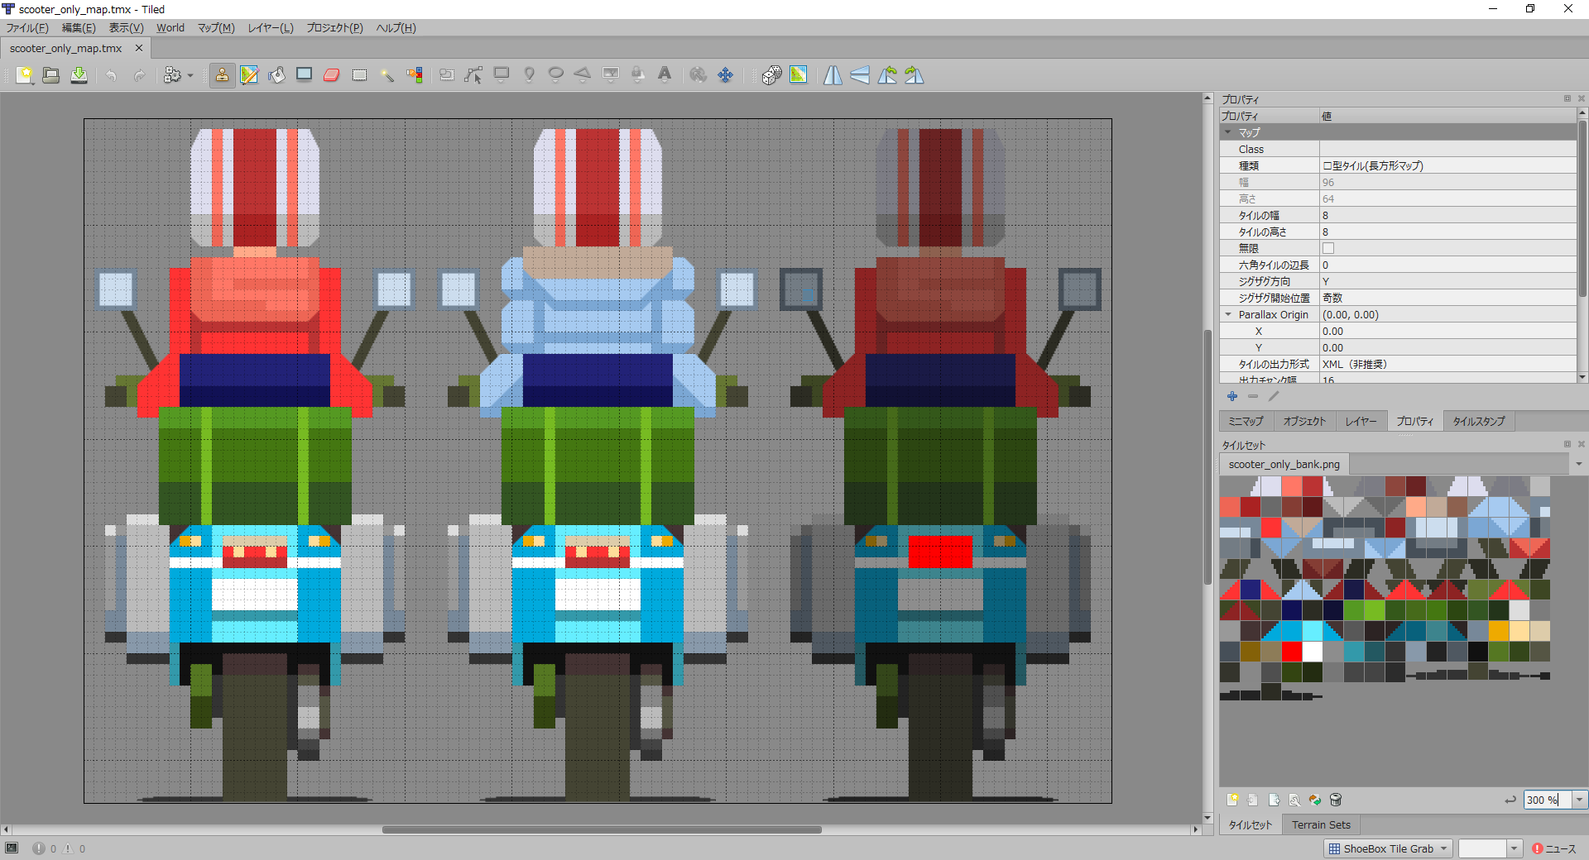The height and width of the screenshot is (860, 1589).
Task: Click the ニュース news button
Action: (1554, 848)
